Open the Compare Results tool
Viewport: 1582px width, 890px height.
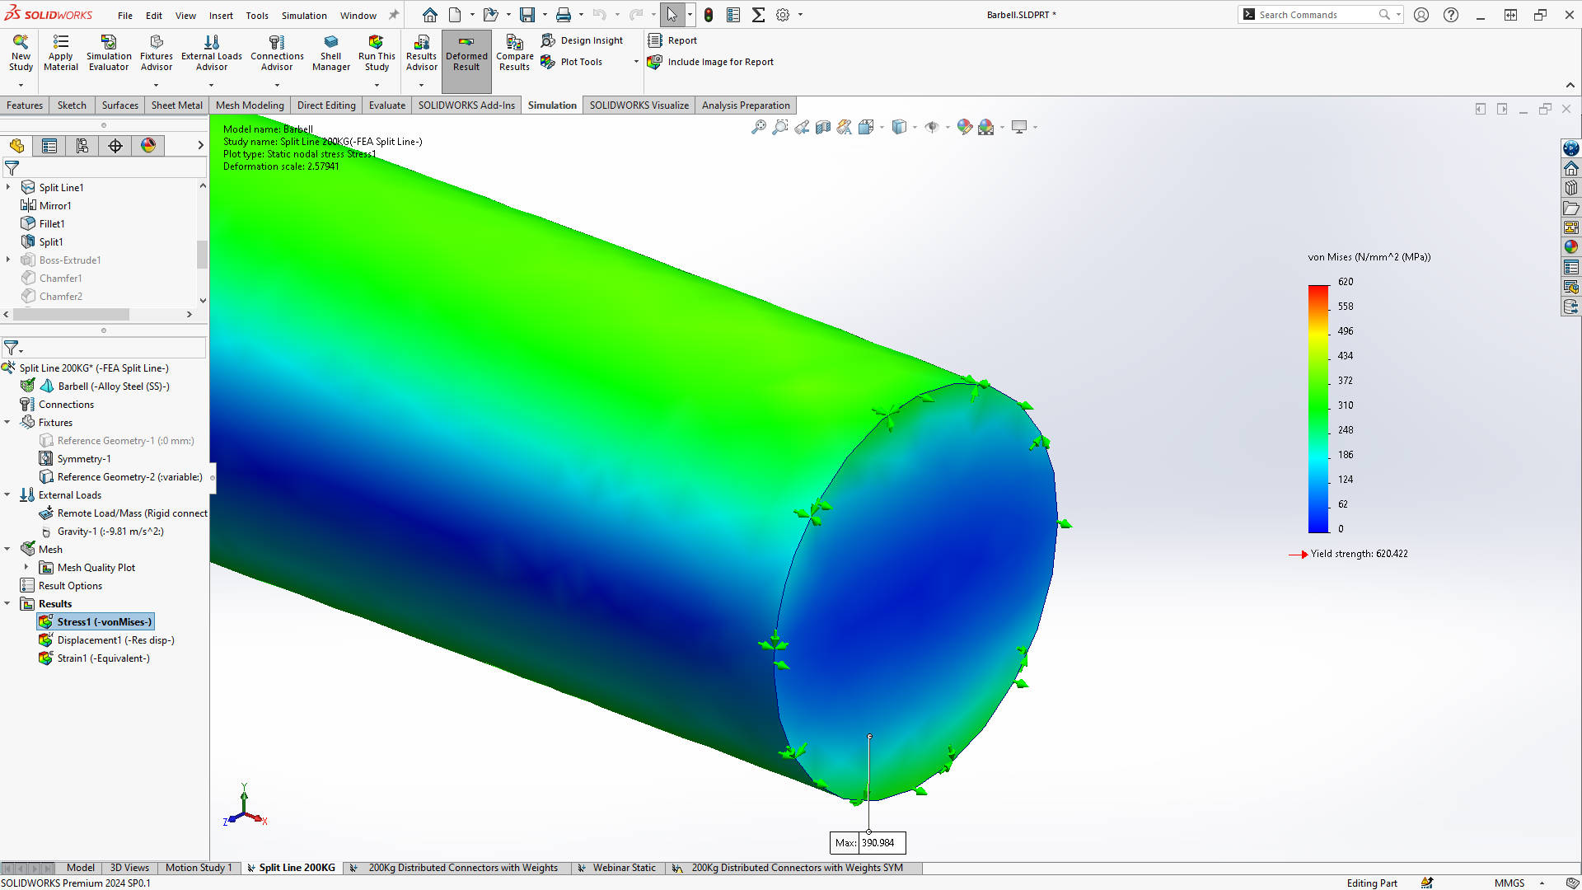514,43
